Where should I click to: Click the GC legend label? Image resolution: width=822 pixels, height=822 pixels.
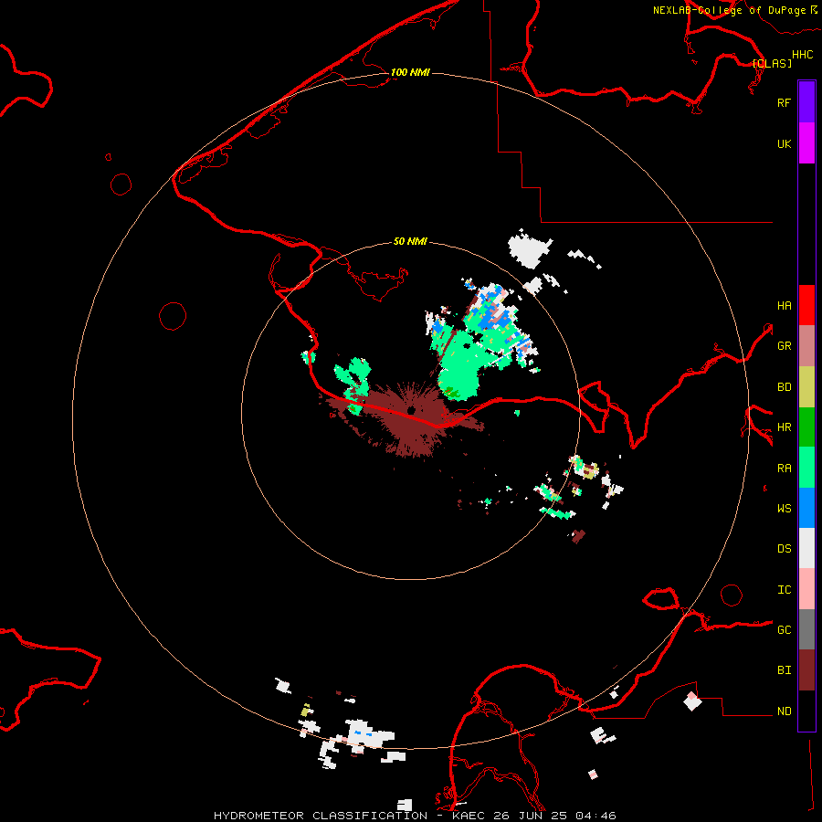point(784,630)
